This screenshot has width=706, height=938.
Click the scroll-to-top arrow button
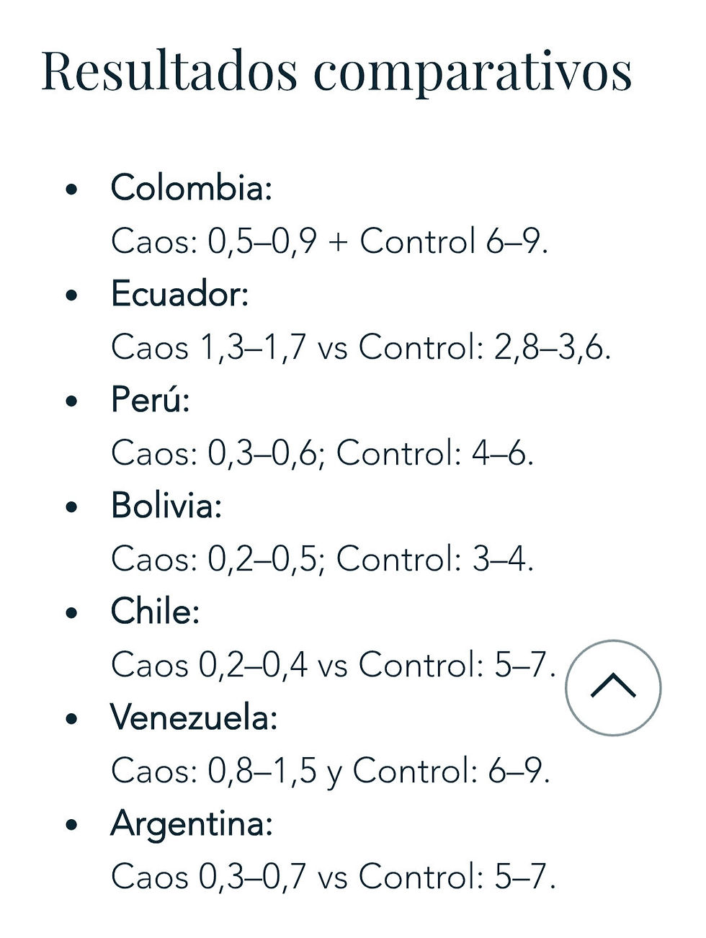click(x=613, y=687)
